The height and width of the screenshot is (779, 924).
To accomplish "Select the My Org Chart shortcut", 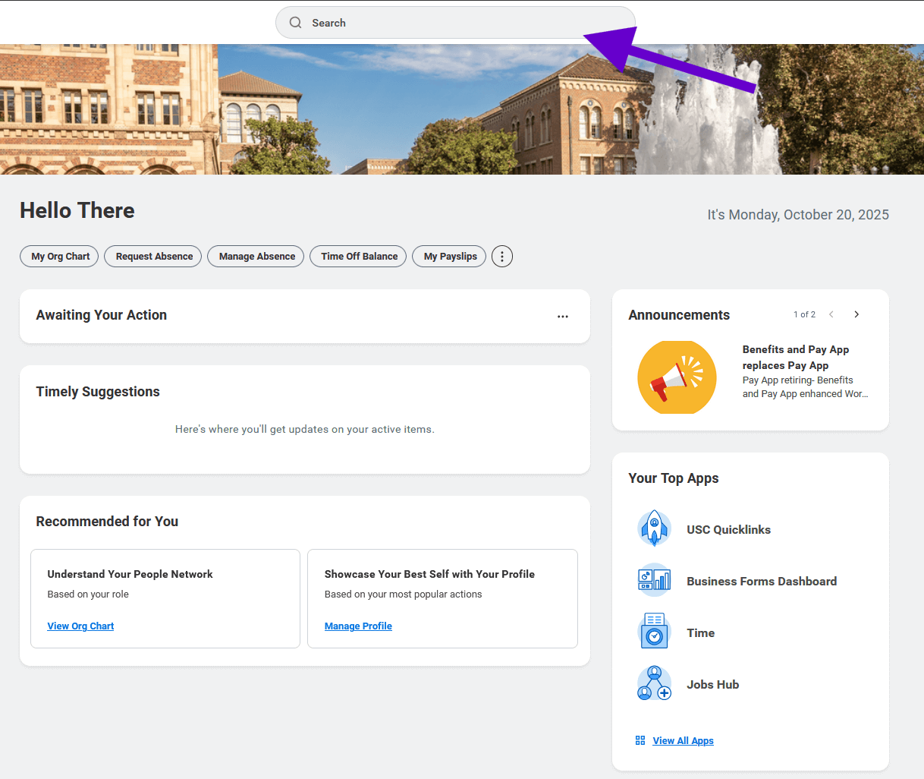I will coord(60,257).
